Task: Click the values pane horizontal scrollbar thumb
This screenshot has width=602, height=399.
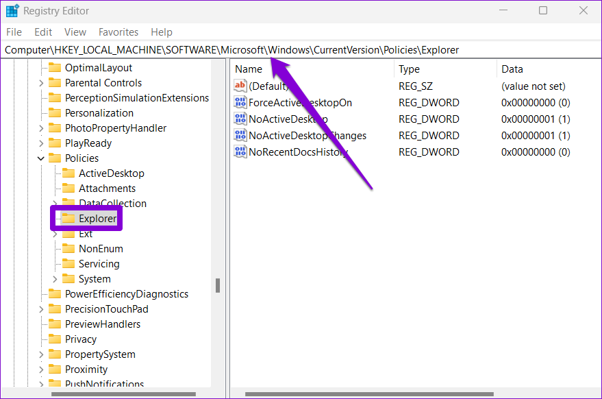Action: click(x=369, y=394)
